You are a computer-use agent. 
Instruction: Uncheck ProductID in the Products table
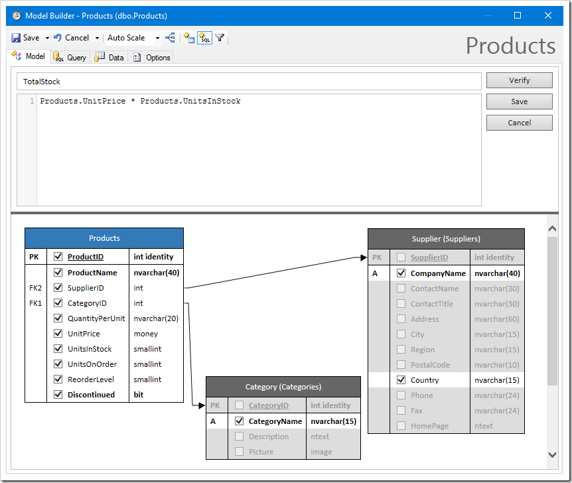(58, 257)
